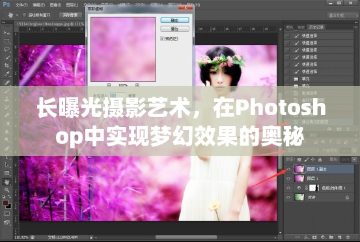360x242 pixels.
Task: Select the Path Selection arrow tool
Action: coord(7,165)
